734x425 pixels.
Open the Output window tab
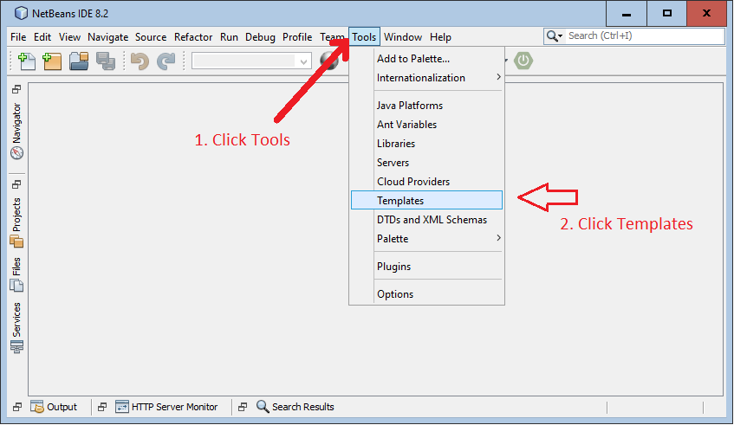click(54, 407)
